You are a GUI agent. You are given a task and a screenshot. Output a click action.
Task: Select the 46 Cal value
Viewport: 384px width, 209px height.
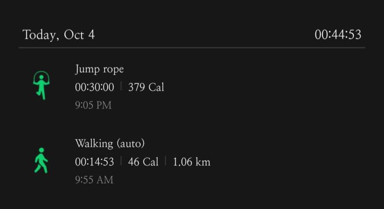click(x=143, y=162)
